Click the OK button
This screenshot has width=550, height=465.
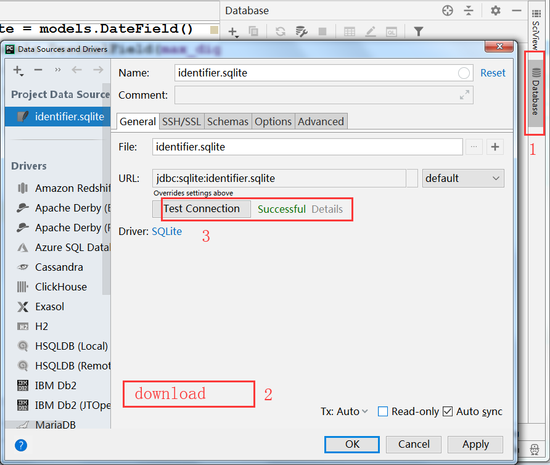click(x=352, y=444)
